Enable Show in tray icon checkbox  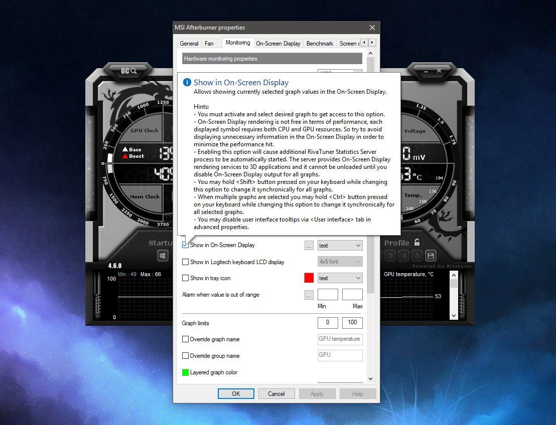click(185, 278)
